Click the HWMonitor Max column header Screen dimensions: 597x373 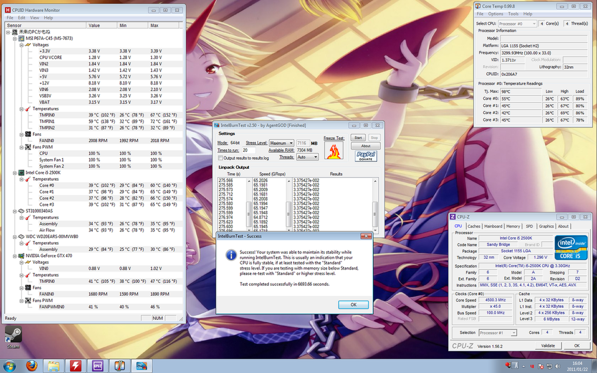point(163,25)
